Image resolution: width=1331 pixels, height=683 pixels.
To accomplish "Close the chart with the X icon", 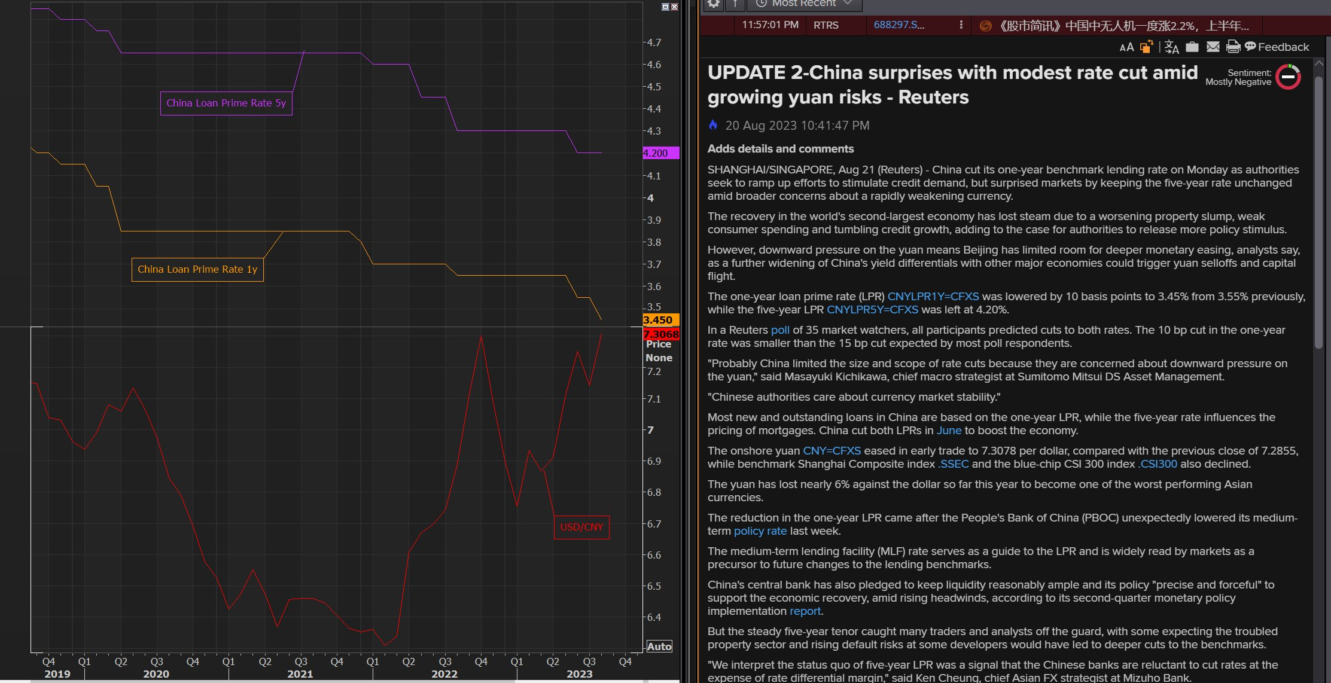I will point(674,7).
